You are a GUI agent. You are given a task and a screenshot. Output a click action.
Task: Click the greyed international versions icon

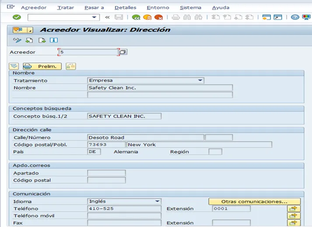pos(71,66)
